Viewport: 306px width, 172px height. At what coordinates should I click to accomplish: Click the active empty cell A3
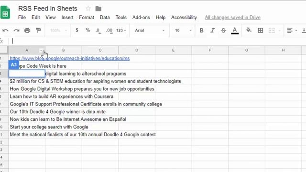27,74
